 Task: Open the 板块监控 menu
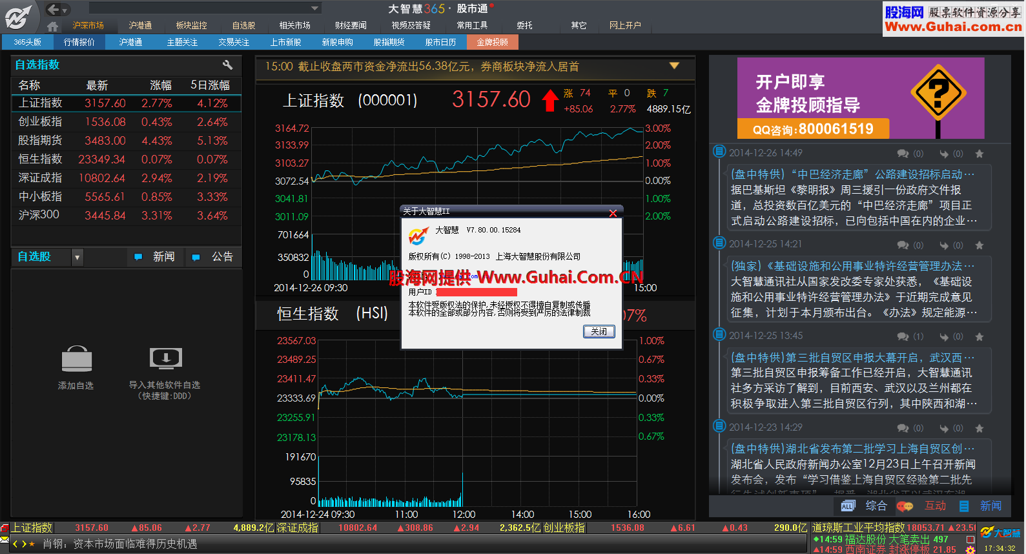(192, 25)
